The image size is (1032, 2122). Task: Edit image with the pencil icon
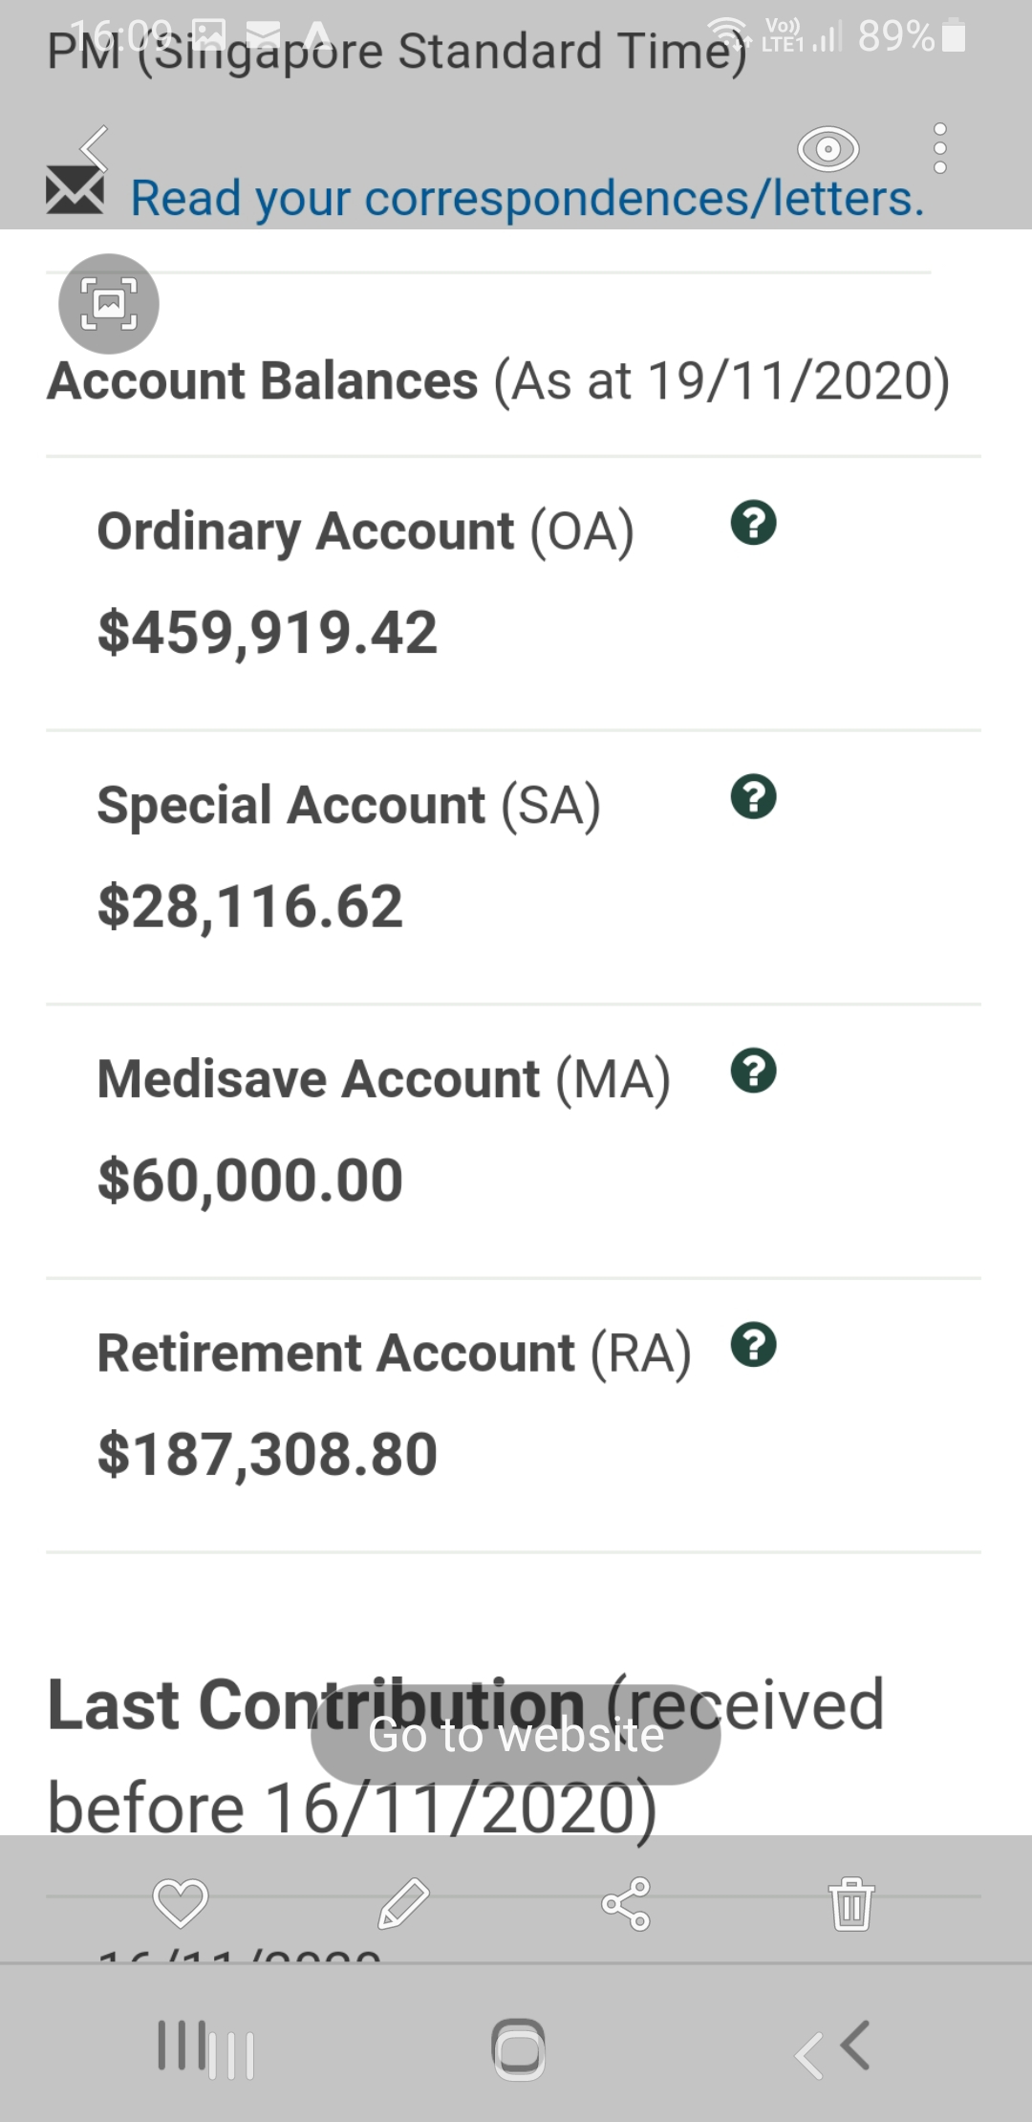pos(403,1902)
